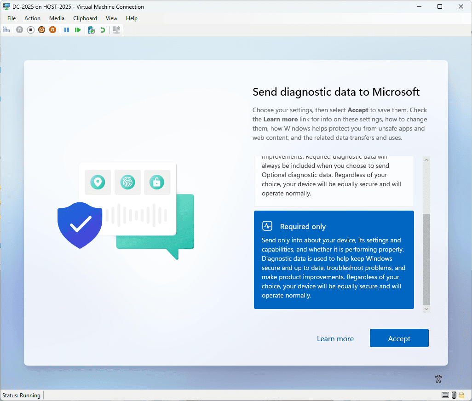Select the Start VM power icon
Viewport: 472px width, 401px height.
click(19, 29)
